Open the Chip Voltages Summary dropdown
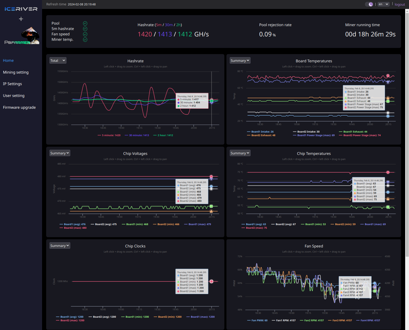The height and width of the screenshot is (330, 409). click(x=60, y=153)
